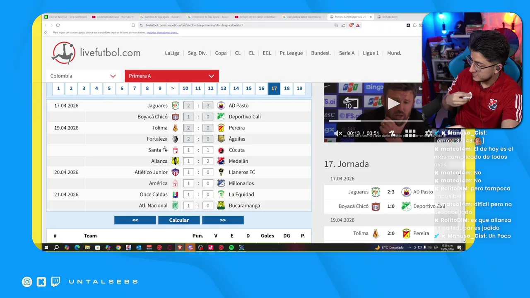530x298 pixels.
Task: Switch to the 'Contenido del canal - YouTube' tab
Action: 113,17
